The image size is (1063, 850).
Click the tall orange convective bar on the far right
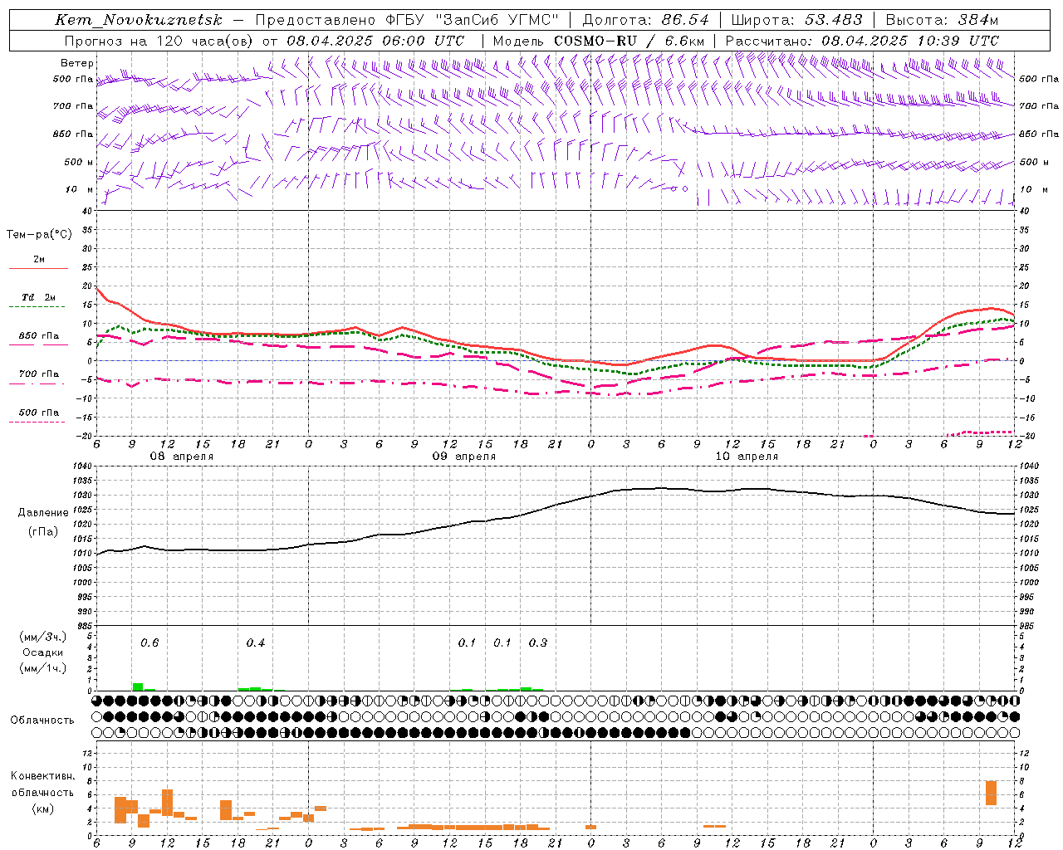click(991, 793)
